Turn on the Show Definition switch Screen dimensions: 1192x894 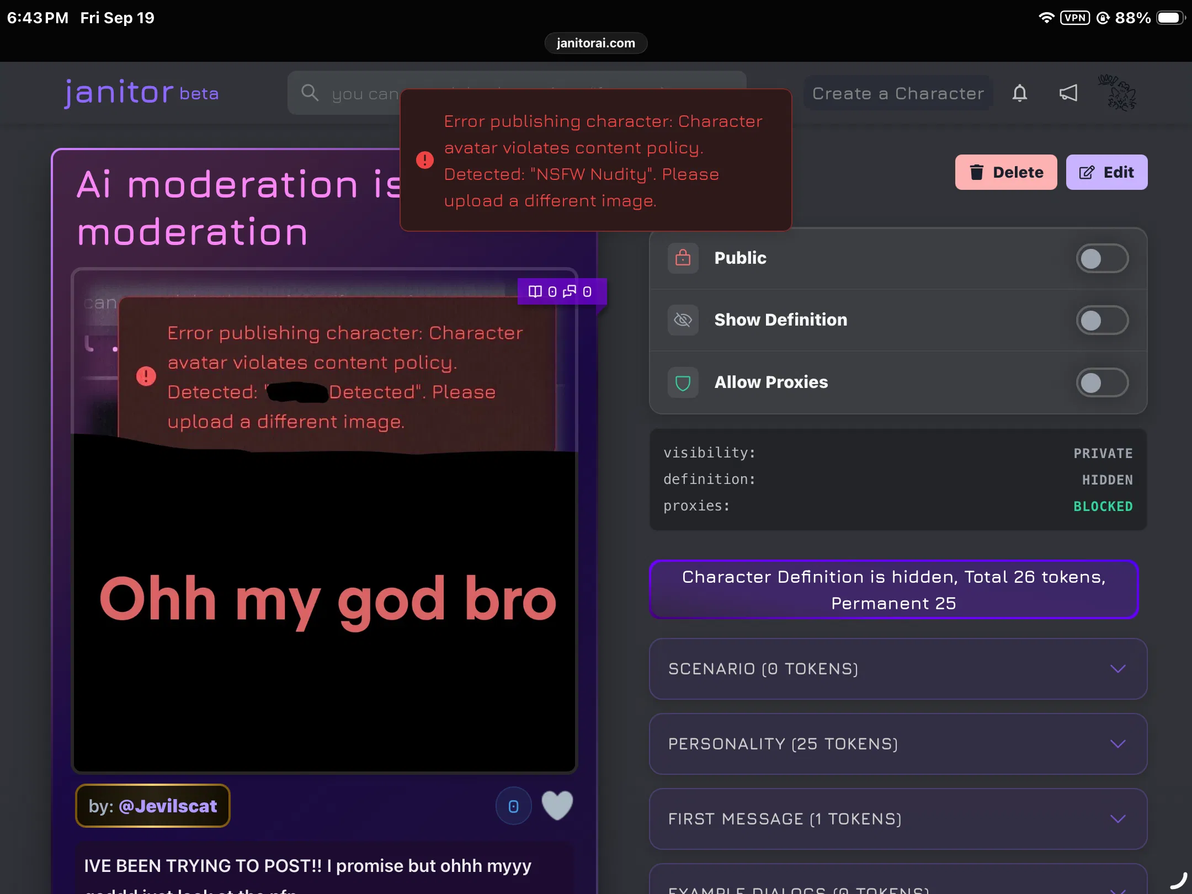click(x=1101, y=320)
